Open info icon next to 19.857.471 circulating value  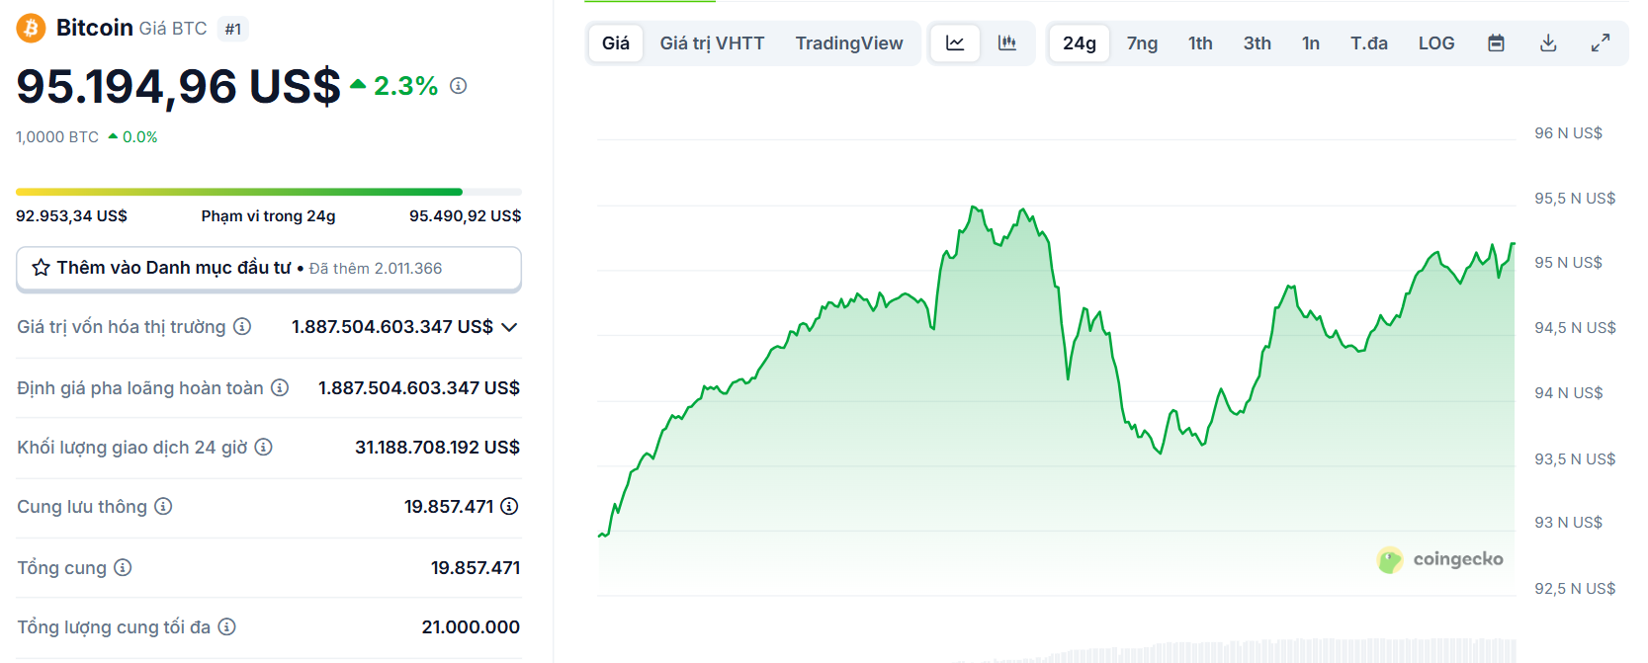[509, 506]
